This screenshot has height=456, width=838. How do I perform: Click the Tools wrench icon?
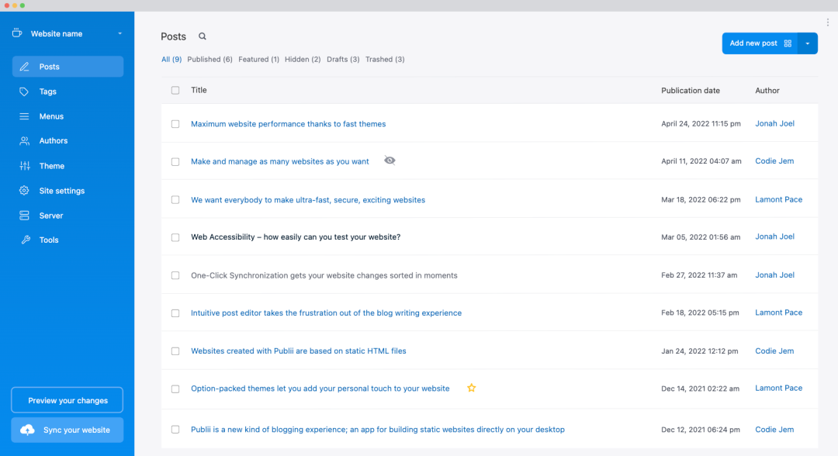point(25,240)
